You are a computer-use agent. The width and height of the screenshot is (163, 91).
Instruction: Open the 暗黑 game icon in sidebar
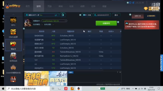13,79
